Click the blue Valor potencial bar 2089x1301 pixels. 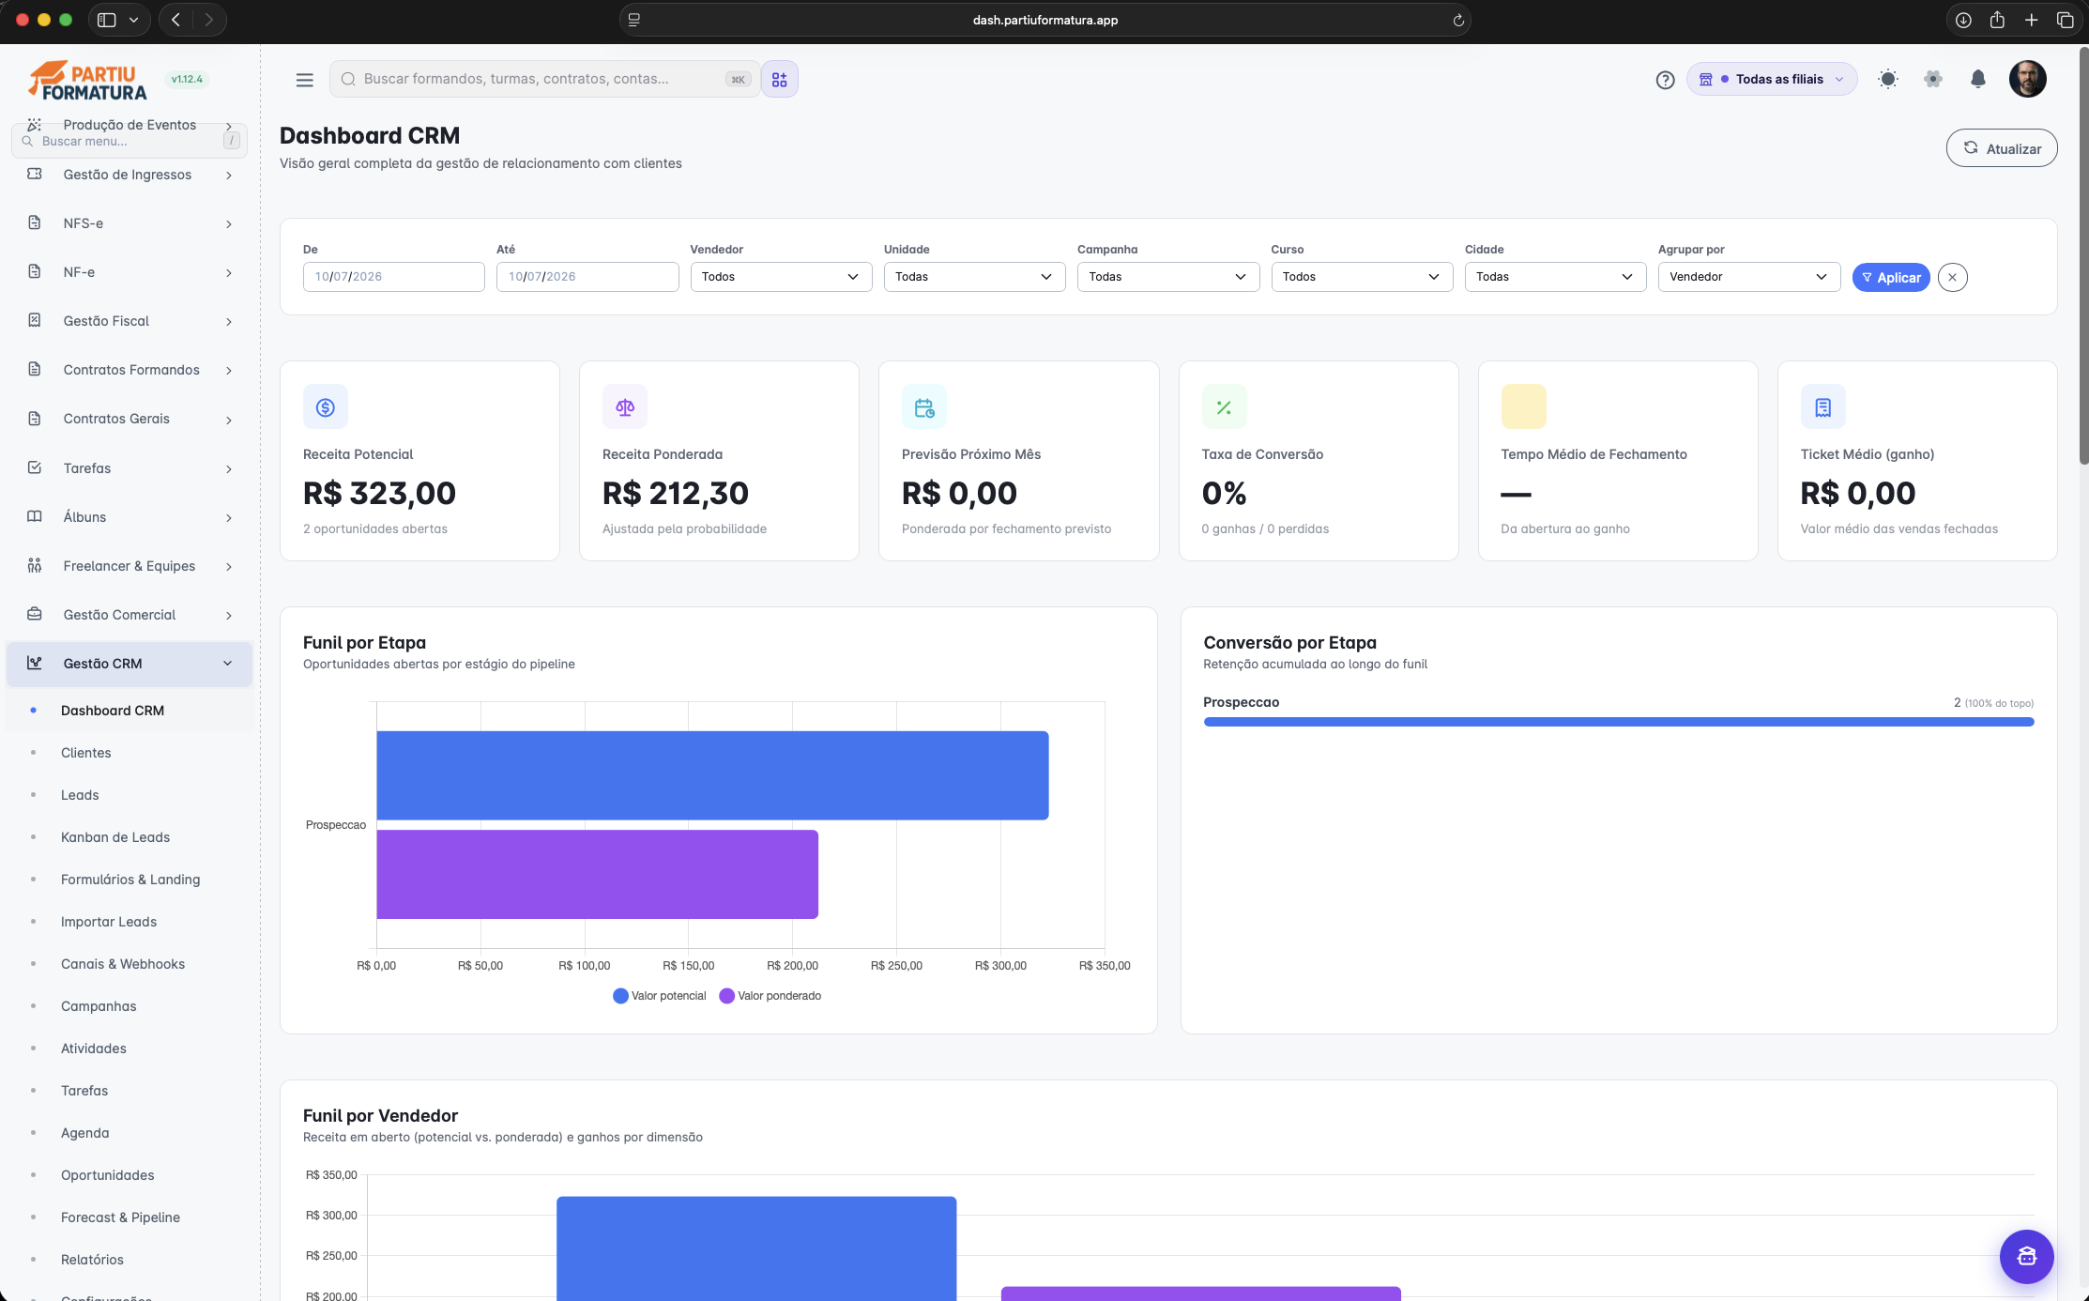point(712,775)
